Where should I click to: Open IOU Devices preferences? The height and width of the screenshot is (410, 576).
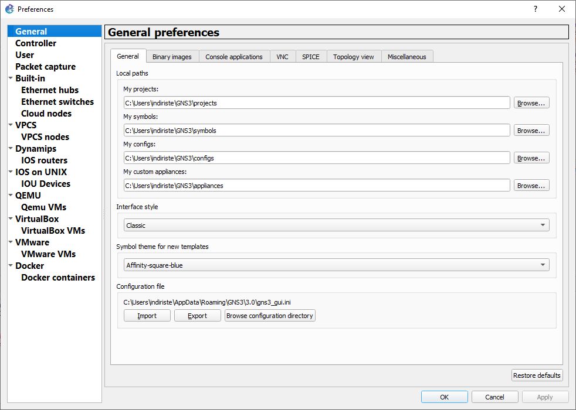point(46,184)
